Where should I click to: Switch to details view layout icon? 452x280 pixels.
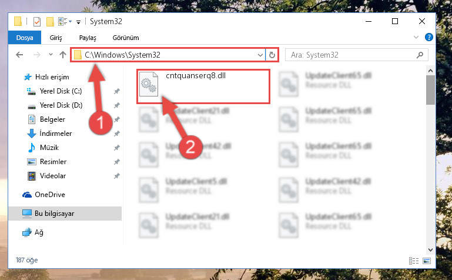(414, 261)
